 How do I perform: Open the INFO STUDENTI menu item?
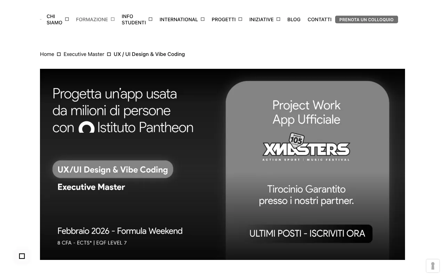[x=133, y=19]
